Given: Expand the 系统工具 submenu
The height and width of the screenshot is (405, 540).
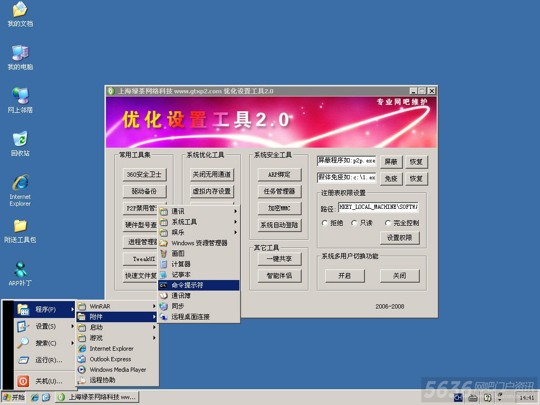Looking at the screenshot, I should (199, 222).
